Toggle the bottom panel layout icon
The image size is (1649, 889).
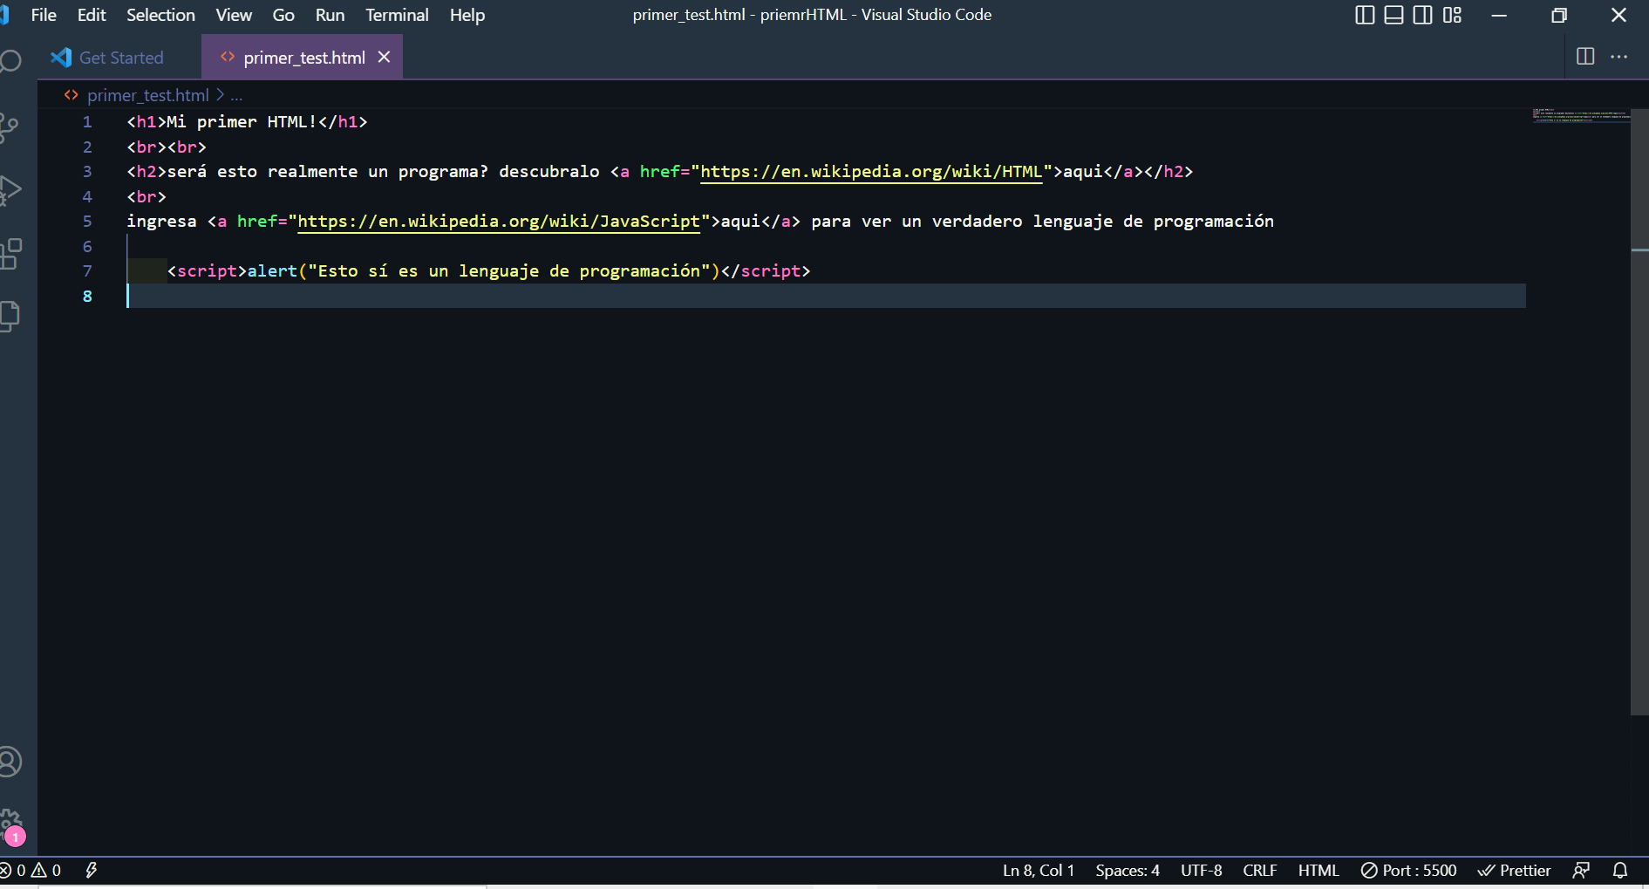(1393, 15)
